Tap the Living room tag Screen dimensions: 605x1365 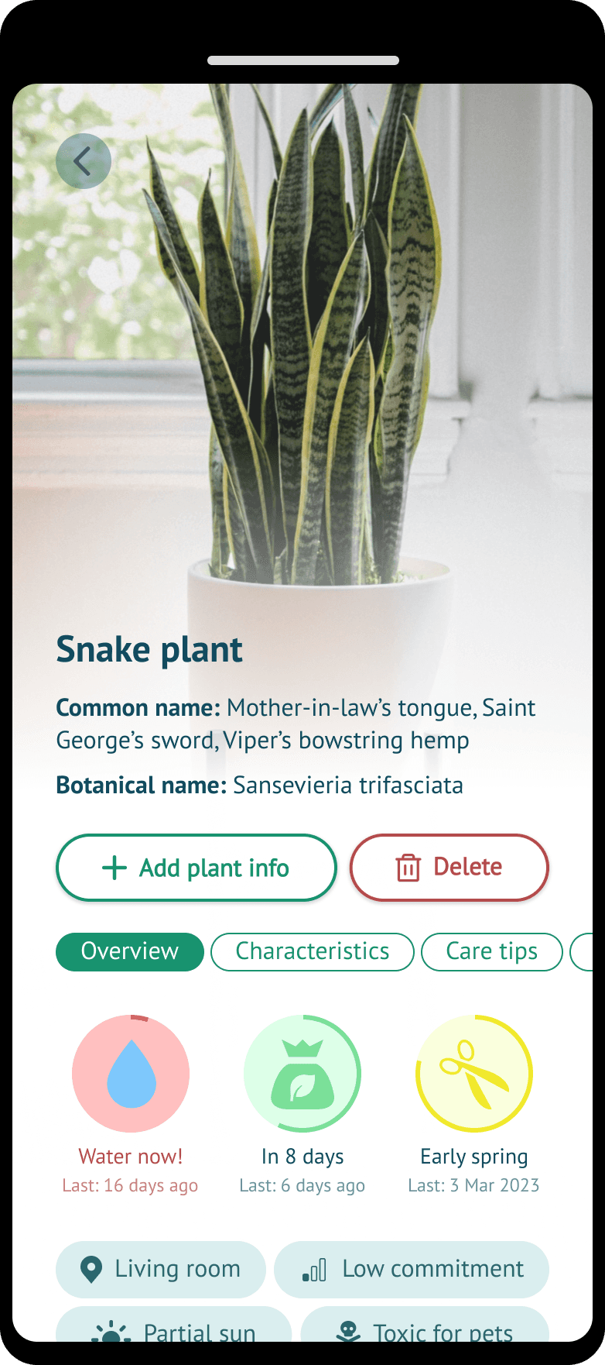pos(161,1269)
